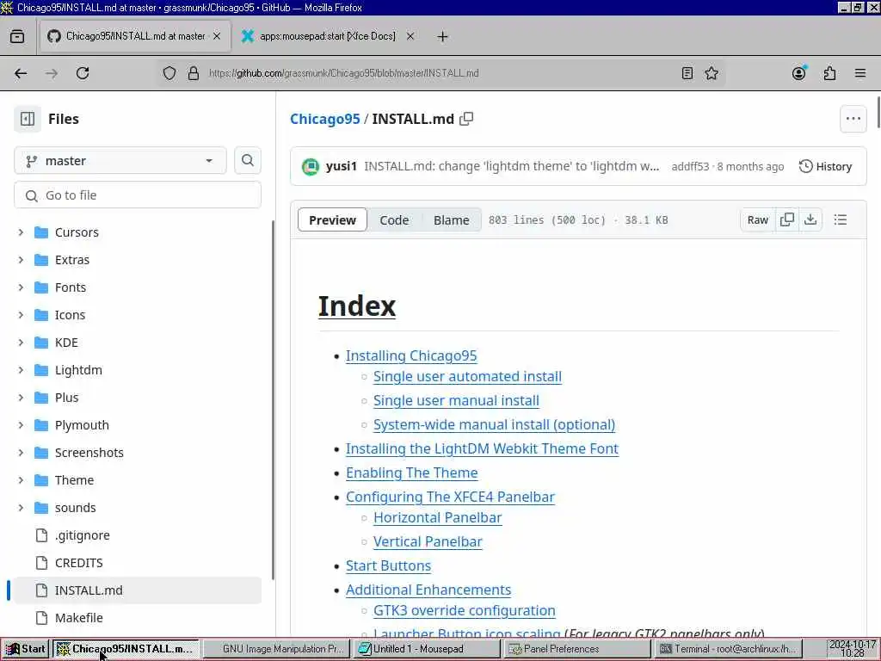The height and width of the screenshot is (661, 881).
Task: Open the Theme folder
Action: pyautogui.click(x=74, y=480)
